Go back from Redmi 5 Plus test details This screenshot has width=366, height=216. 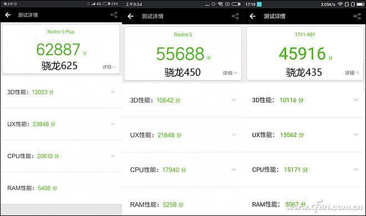[8, 15]
